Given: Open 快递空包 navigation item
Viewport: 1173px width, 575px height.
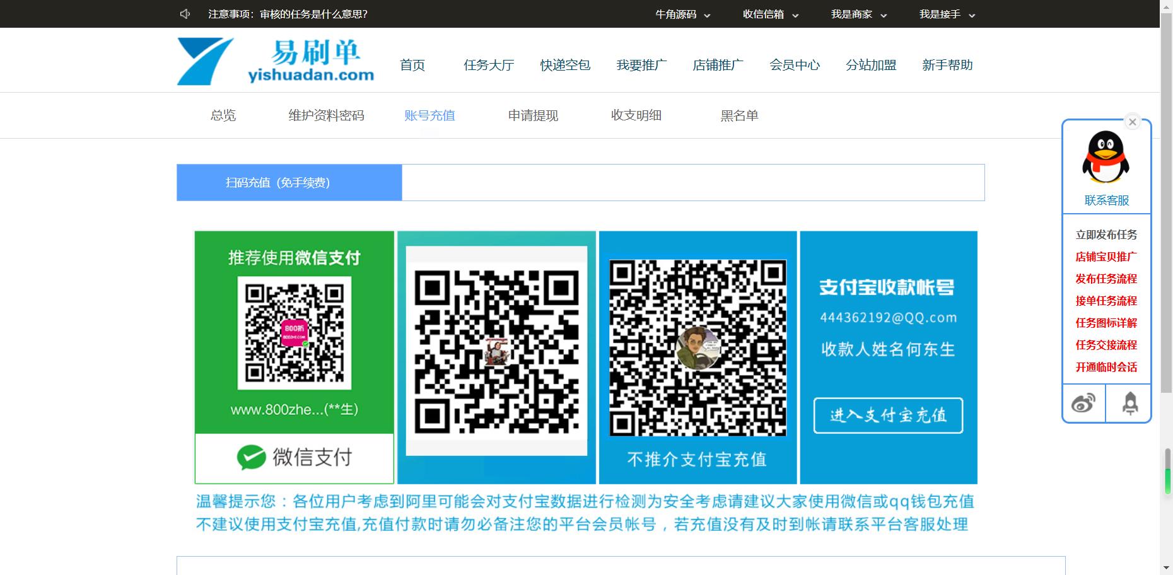Looking at the screenshot, I should tap(565, 65).
